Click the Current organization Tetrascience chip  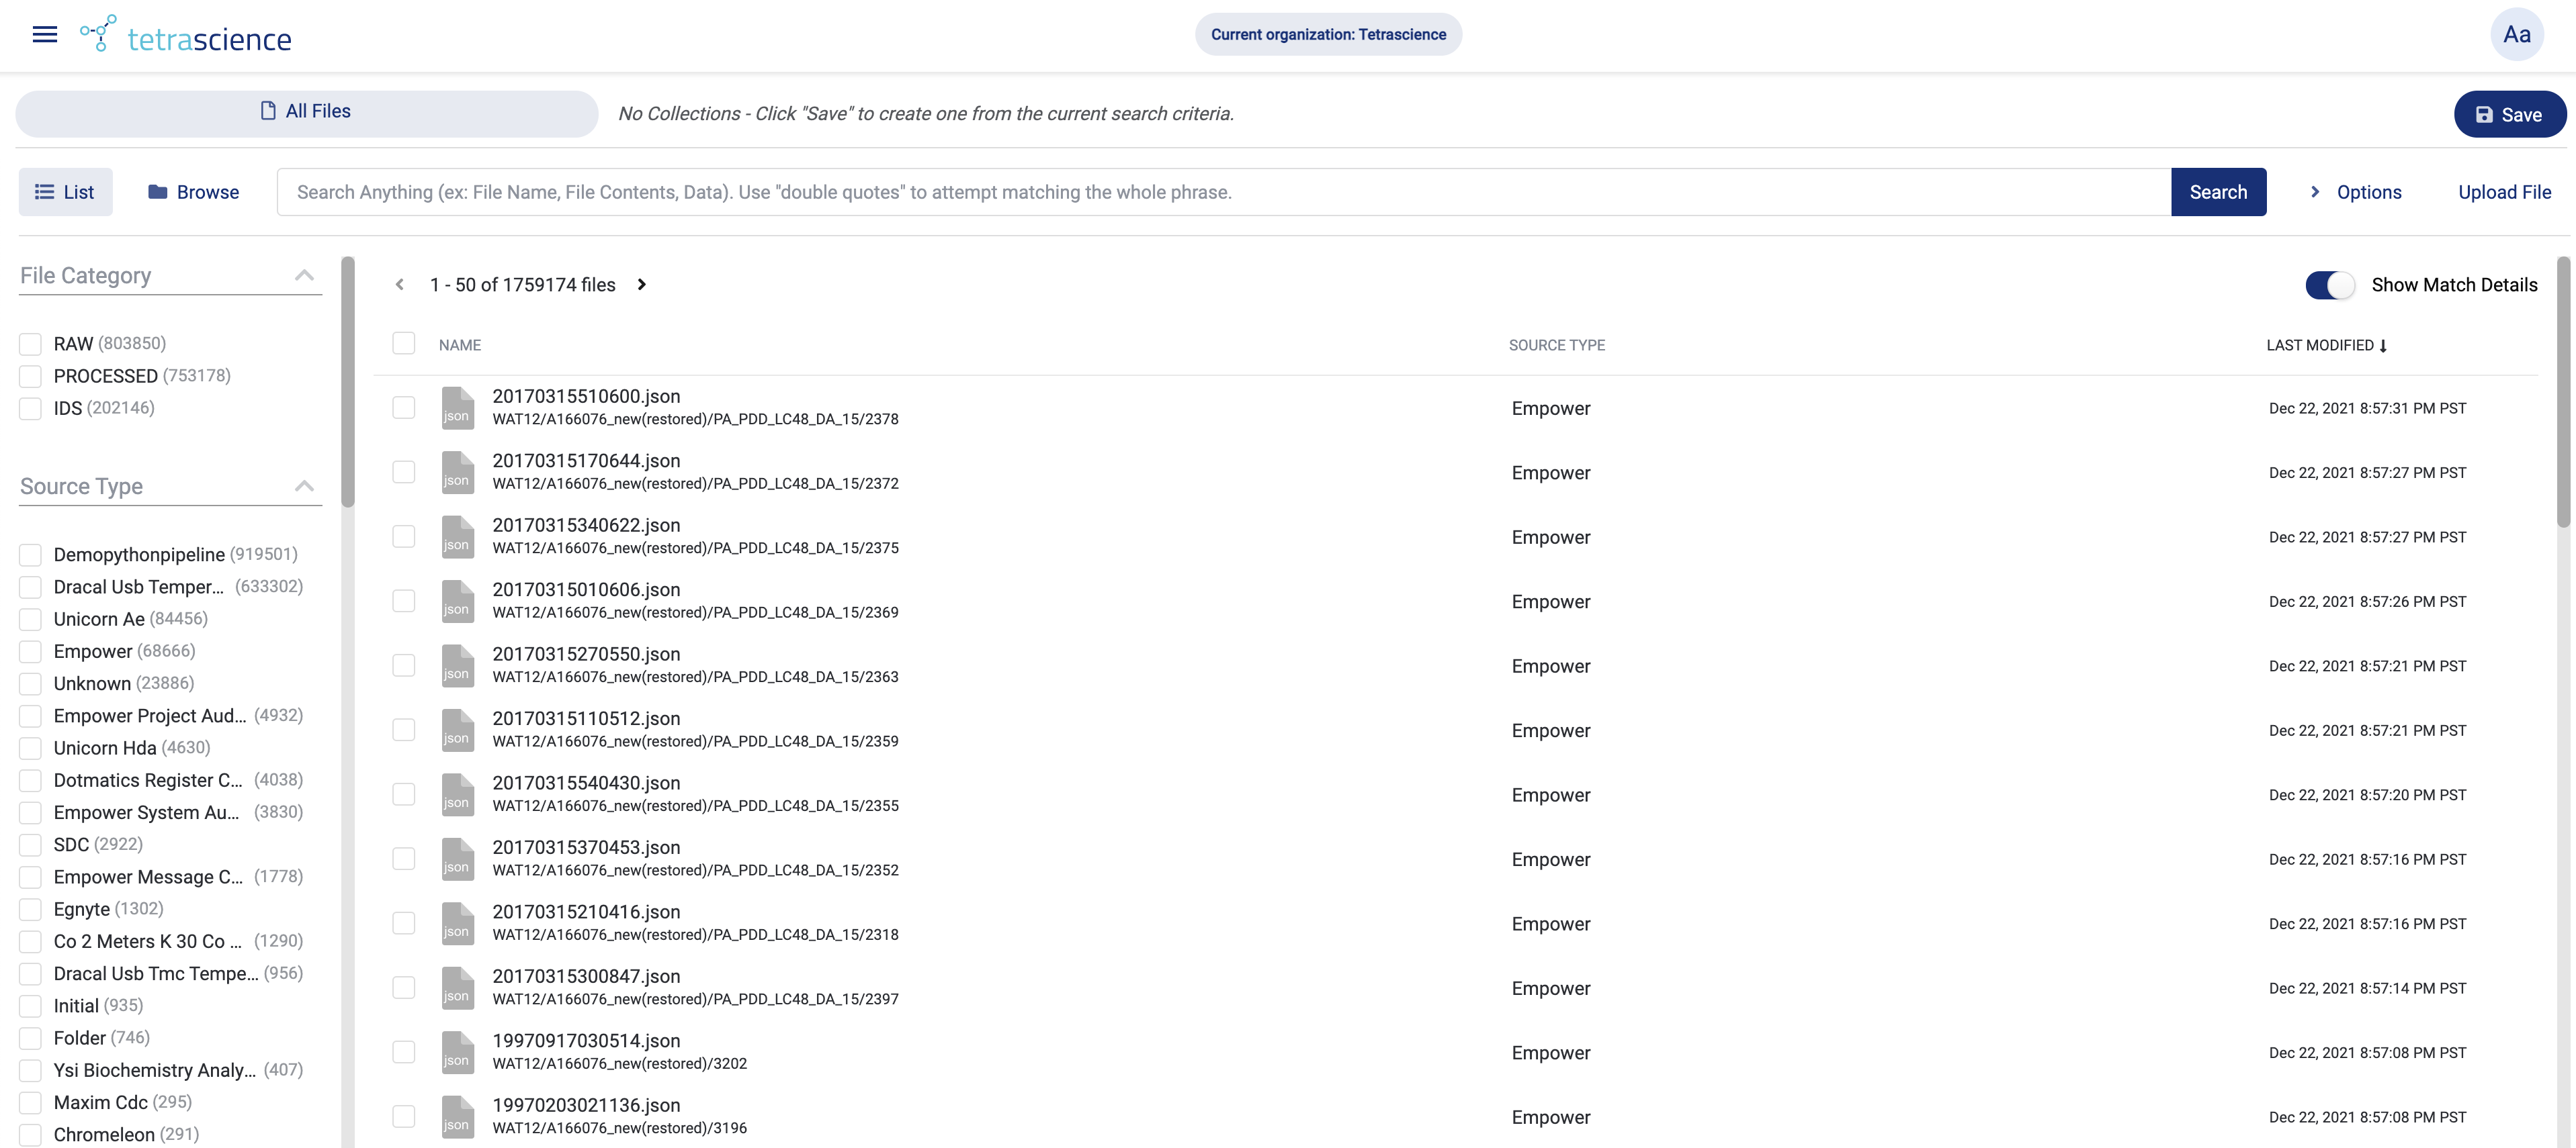coord(1328,33)
